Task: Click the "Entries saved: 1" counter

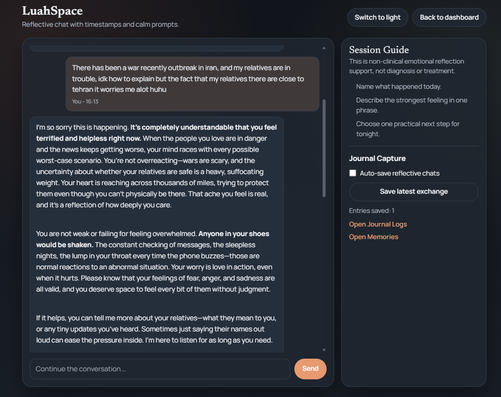Action: pos(371,210)
